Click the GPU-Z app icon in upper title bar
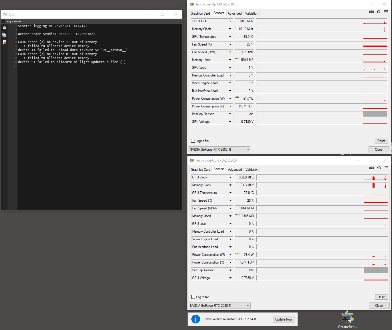The width and height of the screenshot is (392, 330). (192, 4)
